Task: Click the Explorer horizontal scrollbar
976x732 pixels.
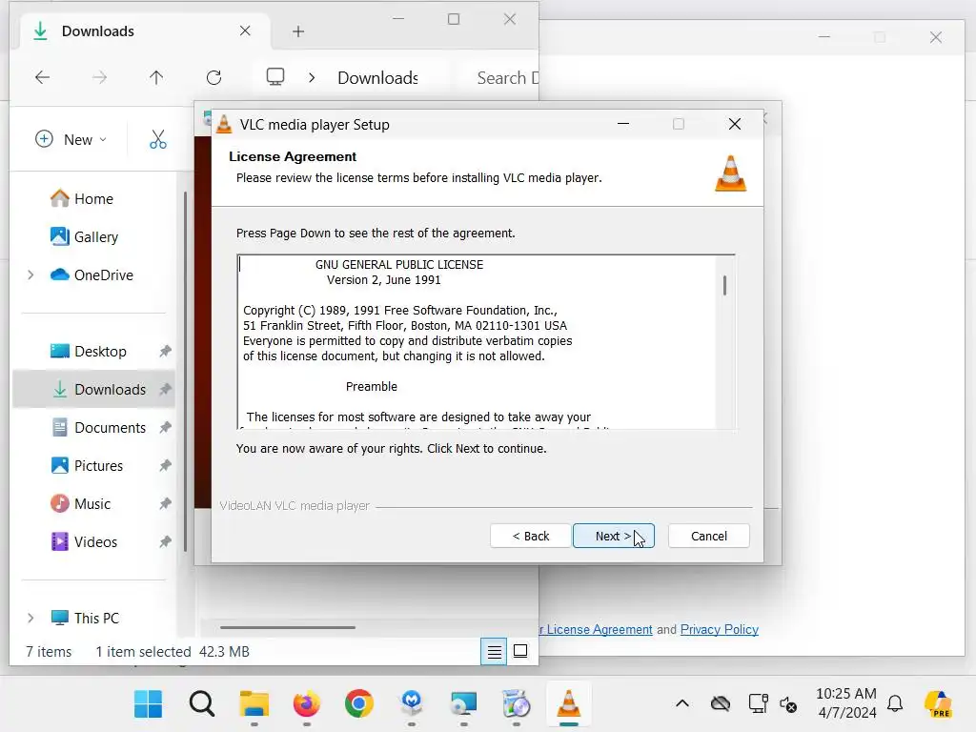Action: (288, 627)
